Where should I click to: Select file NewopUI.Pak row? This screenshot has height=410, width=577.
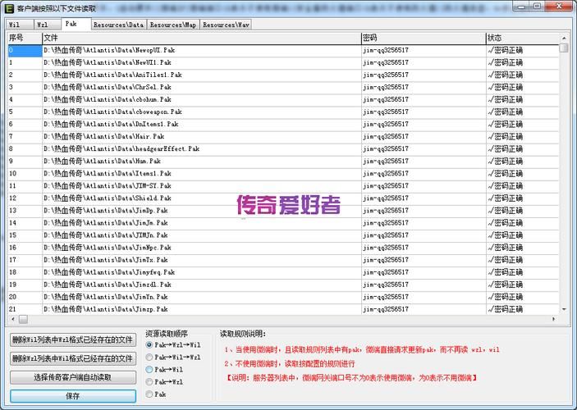pos(283,50)
